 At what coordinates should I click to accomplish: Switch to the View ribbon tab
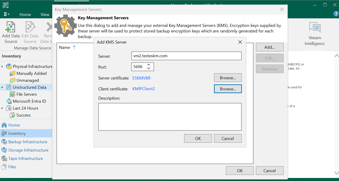pyautogui.click(x=45, y=14)
